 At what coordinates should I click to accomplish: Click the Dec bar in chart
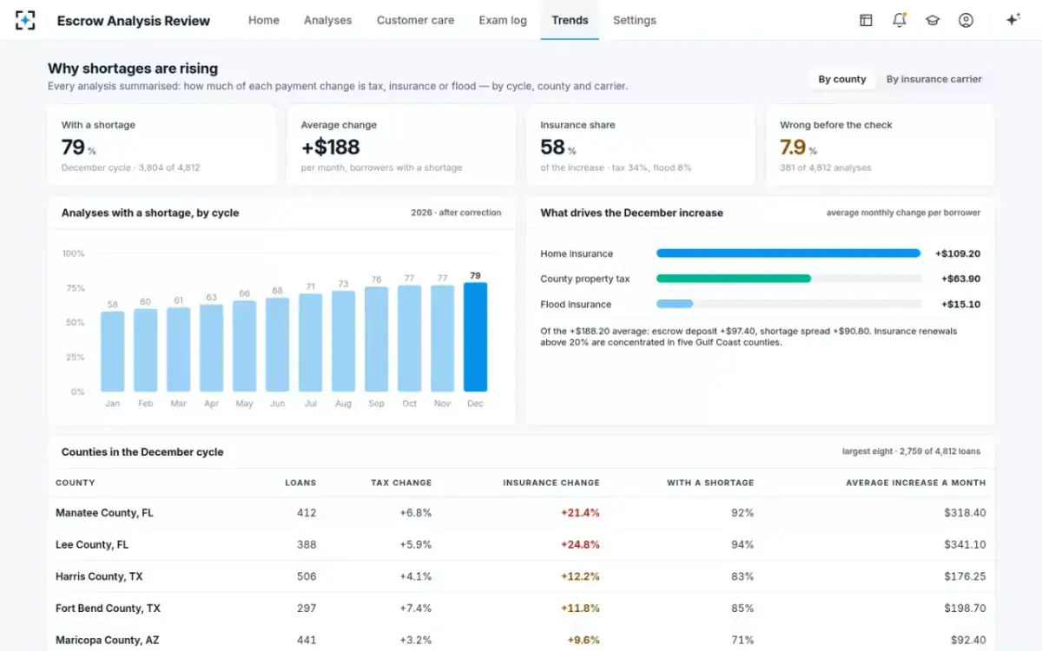pyautogui.click(x=475, y=337)
